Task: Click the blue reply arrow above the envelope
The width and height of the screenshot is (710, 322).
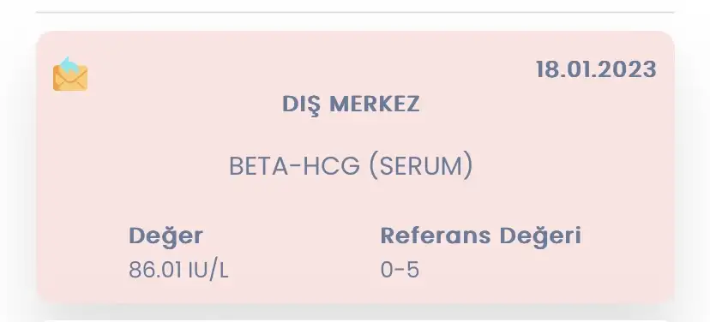Action: pyautogui.click(x=69, y=65)
